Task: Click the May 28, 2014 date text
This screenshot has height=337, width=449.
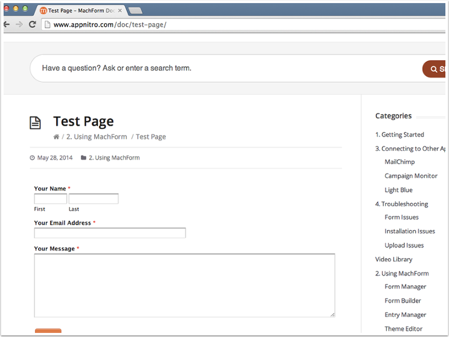Action: 55,158
